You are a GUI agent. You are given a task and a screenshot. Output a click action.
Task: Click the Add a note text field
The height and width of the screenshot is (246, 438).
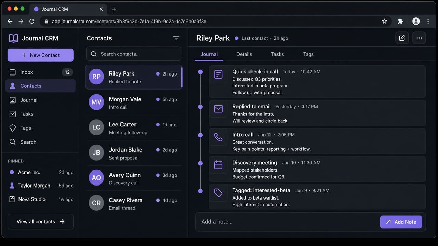(287, 222)
